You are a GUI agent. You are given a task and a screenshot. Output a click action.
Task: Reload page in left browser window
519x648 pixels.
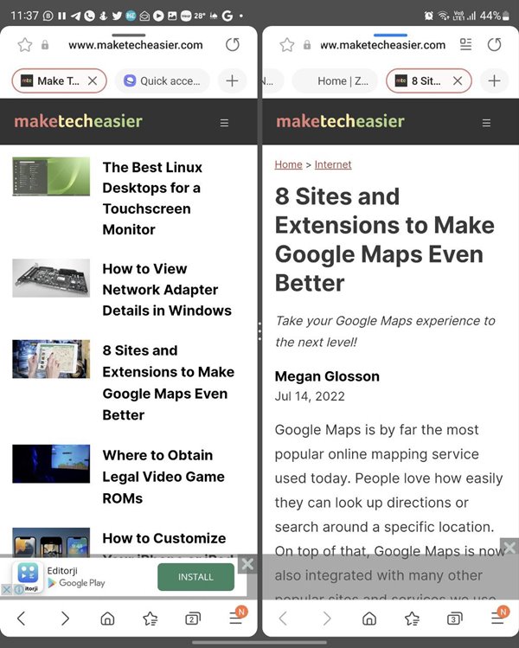233,45
